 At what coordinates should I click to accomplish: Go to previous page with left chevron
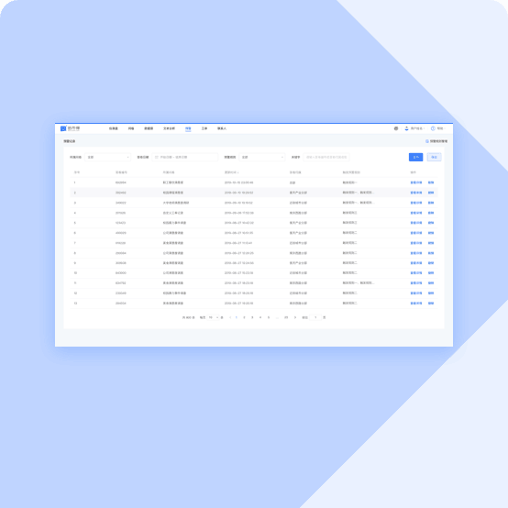[x=230, y=317]
